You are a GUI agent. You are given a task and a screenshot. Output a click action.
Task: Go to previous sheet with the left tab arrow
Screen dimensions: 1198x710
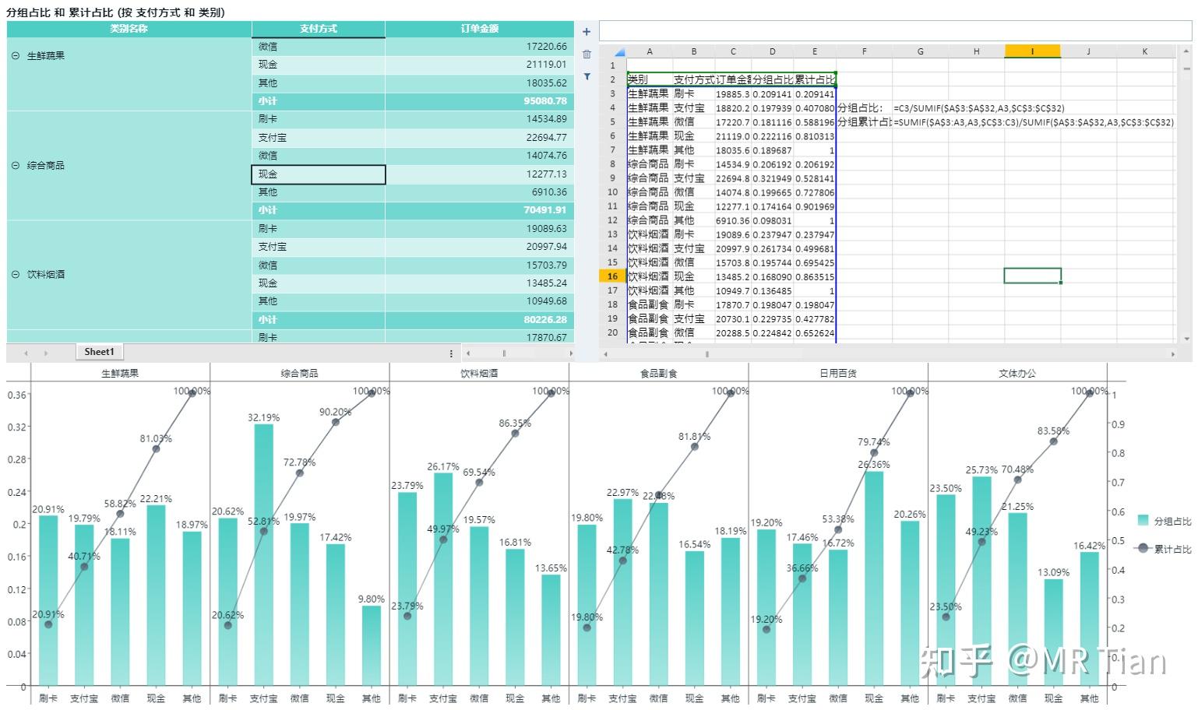[x=26, y=353]
